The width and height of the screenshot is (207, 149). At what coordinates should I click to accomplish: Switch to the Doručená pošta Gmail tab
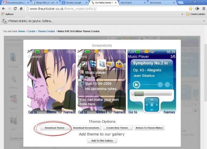pyautogui.click(x=16, y=2)
